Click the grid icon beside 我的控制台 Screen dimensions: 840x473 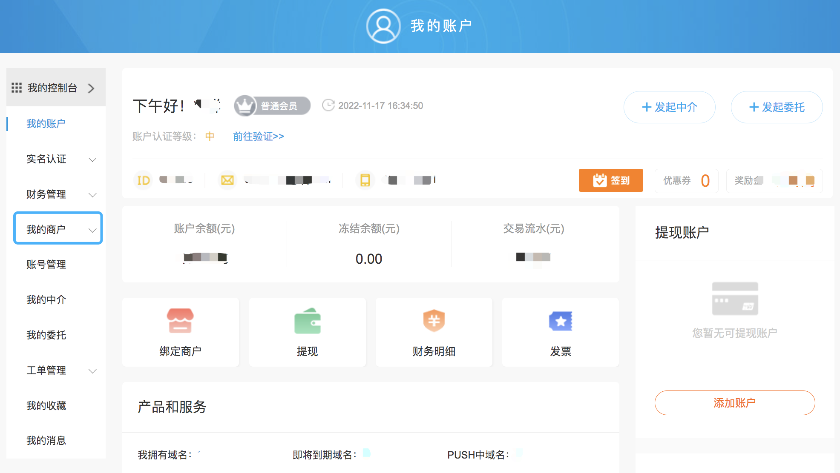[17, 88]
